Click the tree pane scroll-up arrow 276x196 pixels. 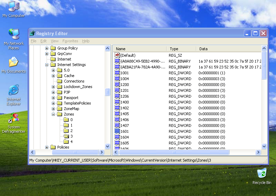pyautogui.click(x=107, y=48)
